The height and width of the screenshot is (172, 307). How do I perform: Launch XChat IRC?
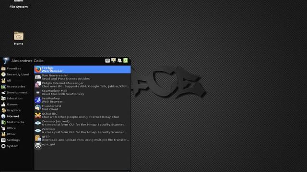83,115
